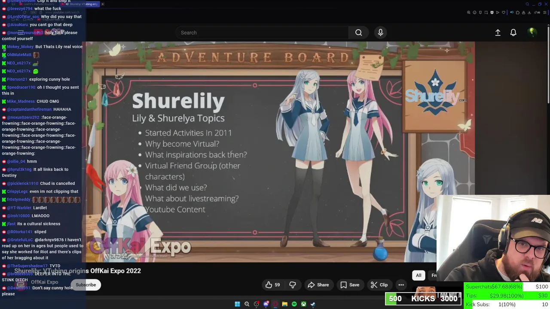Open the downloads arrow icon

coord(529,12)
